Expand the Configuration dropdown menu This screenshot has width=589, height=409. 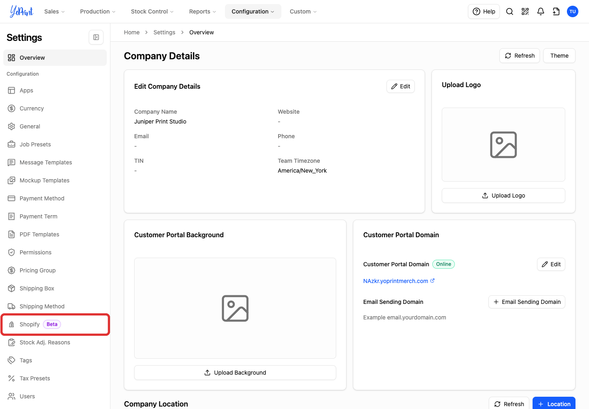253,11
